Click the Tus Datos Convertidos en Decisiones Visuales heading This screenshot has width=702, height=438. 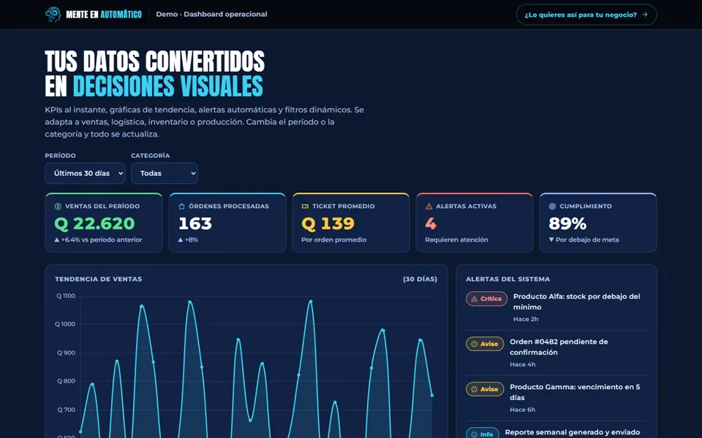click(155, 73)
